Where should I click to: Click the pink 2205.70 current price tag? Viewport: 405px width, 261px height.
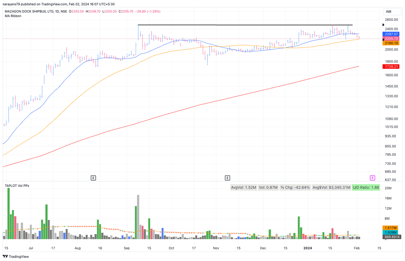[391, 39]
